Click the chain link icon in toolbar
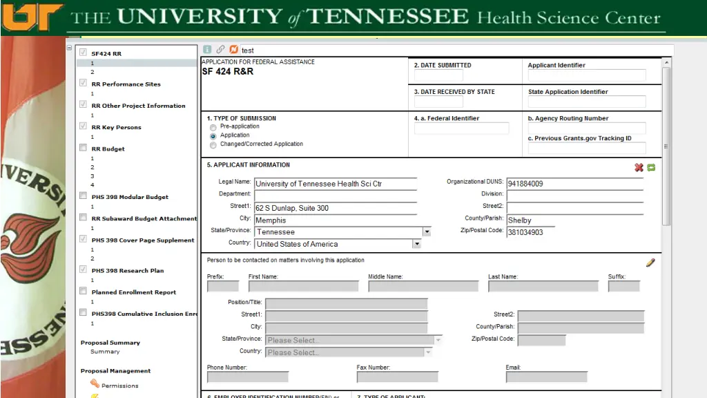This screenshot has width=707, height=398. click(220, 49)
